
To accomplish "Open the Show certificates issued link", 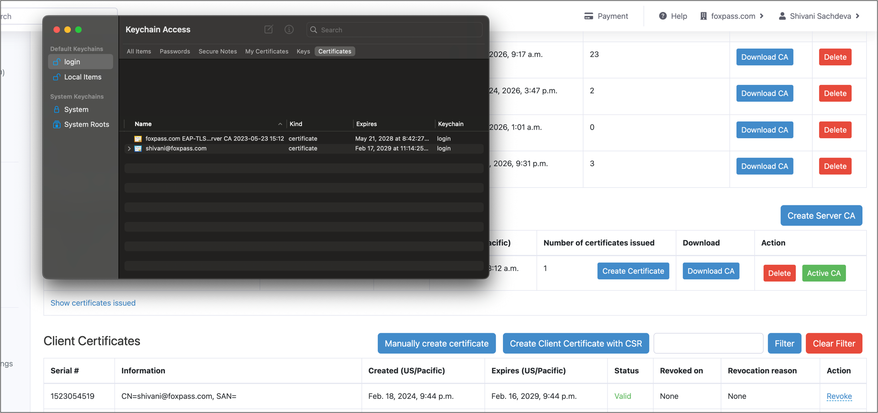I will (93, 303).
